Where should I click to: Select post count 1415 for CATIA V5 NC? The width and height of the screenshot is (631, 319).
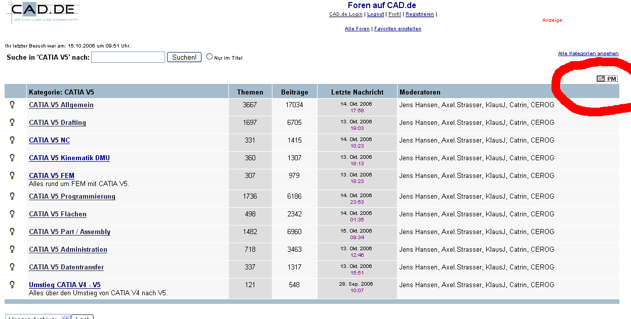point(294,140)
